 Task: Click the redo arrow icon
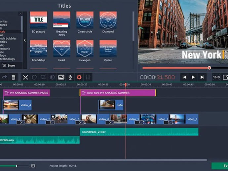coord(4,77)
